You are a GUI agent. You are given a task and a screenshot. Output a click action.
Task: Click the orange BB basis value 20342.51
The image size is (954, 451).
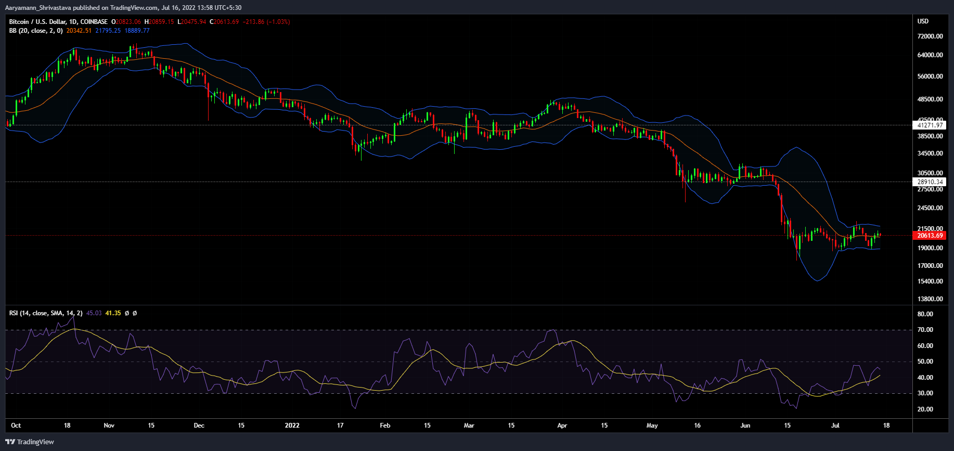[x=79, y=31]
